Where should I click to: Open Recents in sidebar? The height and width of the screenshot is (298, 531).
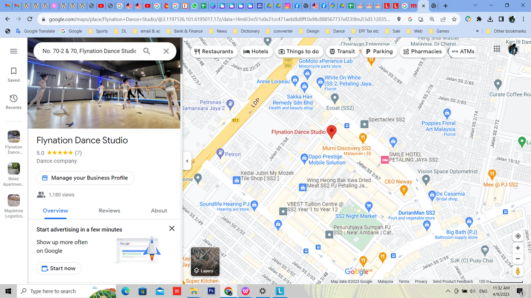point(13,102)
